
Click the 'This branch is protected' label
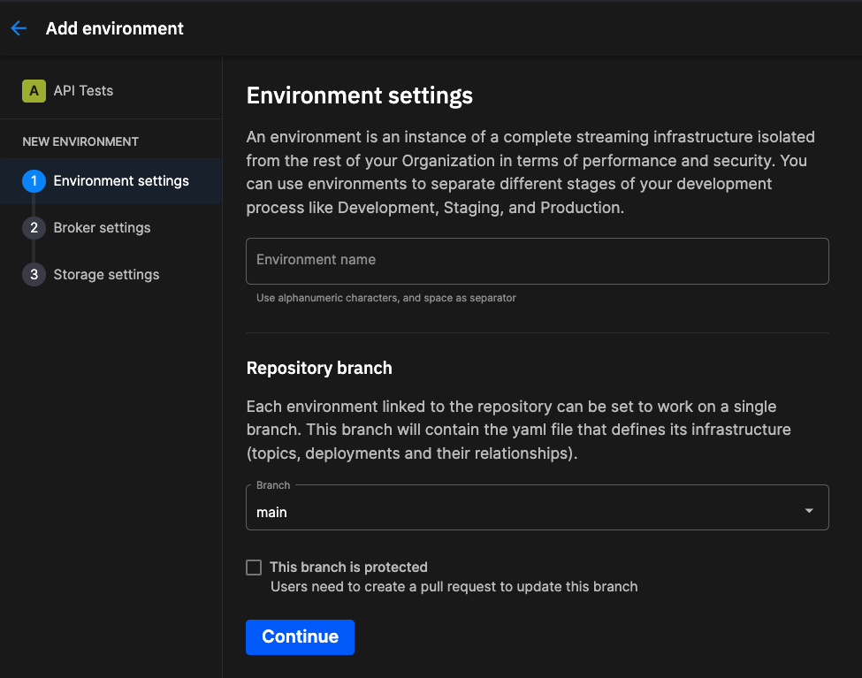tap(348, 568)
